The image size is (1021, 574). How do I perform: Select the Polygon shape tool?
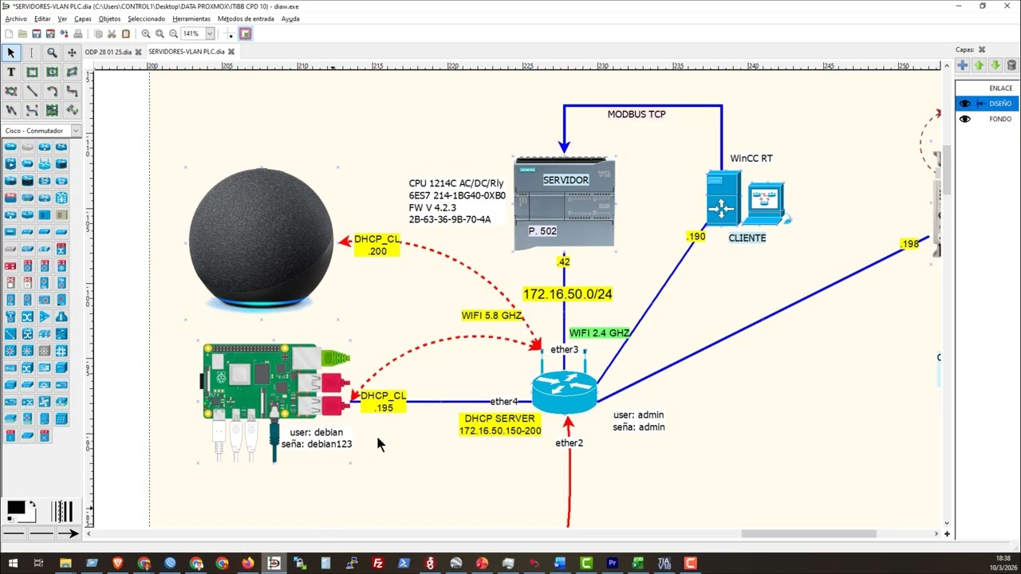click(x=72, y=72)
